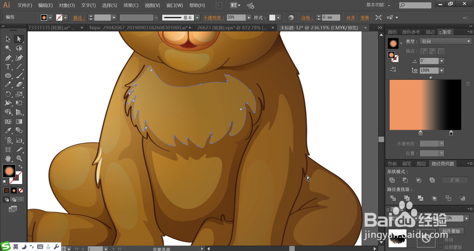Open the Gradient panel options menu
474x251 pixels.
coord(470,32)
